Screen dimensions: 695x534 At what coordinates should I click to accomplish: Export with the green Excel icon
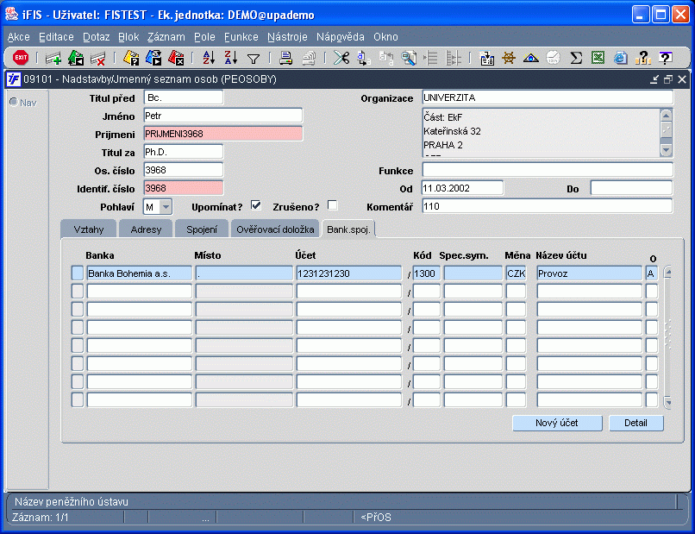598,58
